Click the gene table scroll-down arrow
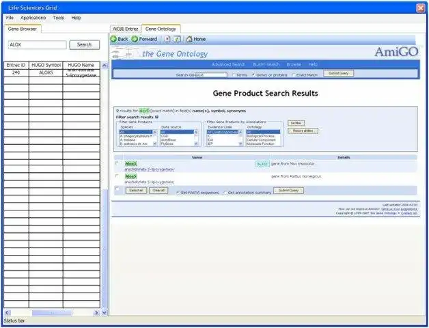429x328 pixels. [105, 312]
